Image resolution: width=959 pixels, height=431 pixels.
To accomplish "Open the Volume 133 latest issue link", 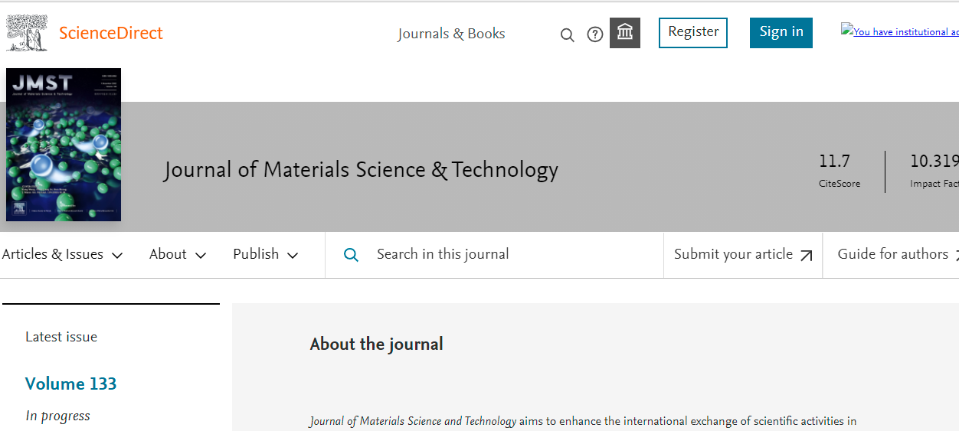I will 71,384.
